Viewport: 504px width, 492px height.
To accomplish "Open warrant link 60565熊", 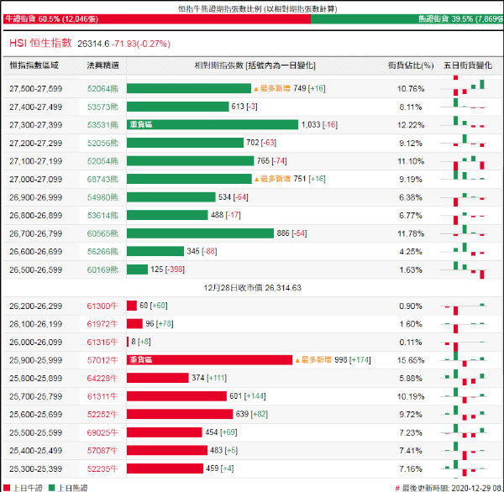I will click(x=102, y=233).
